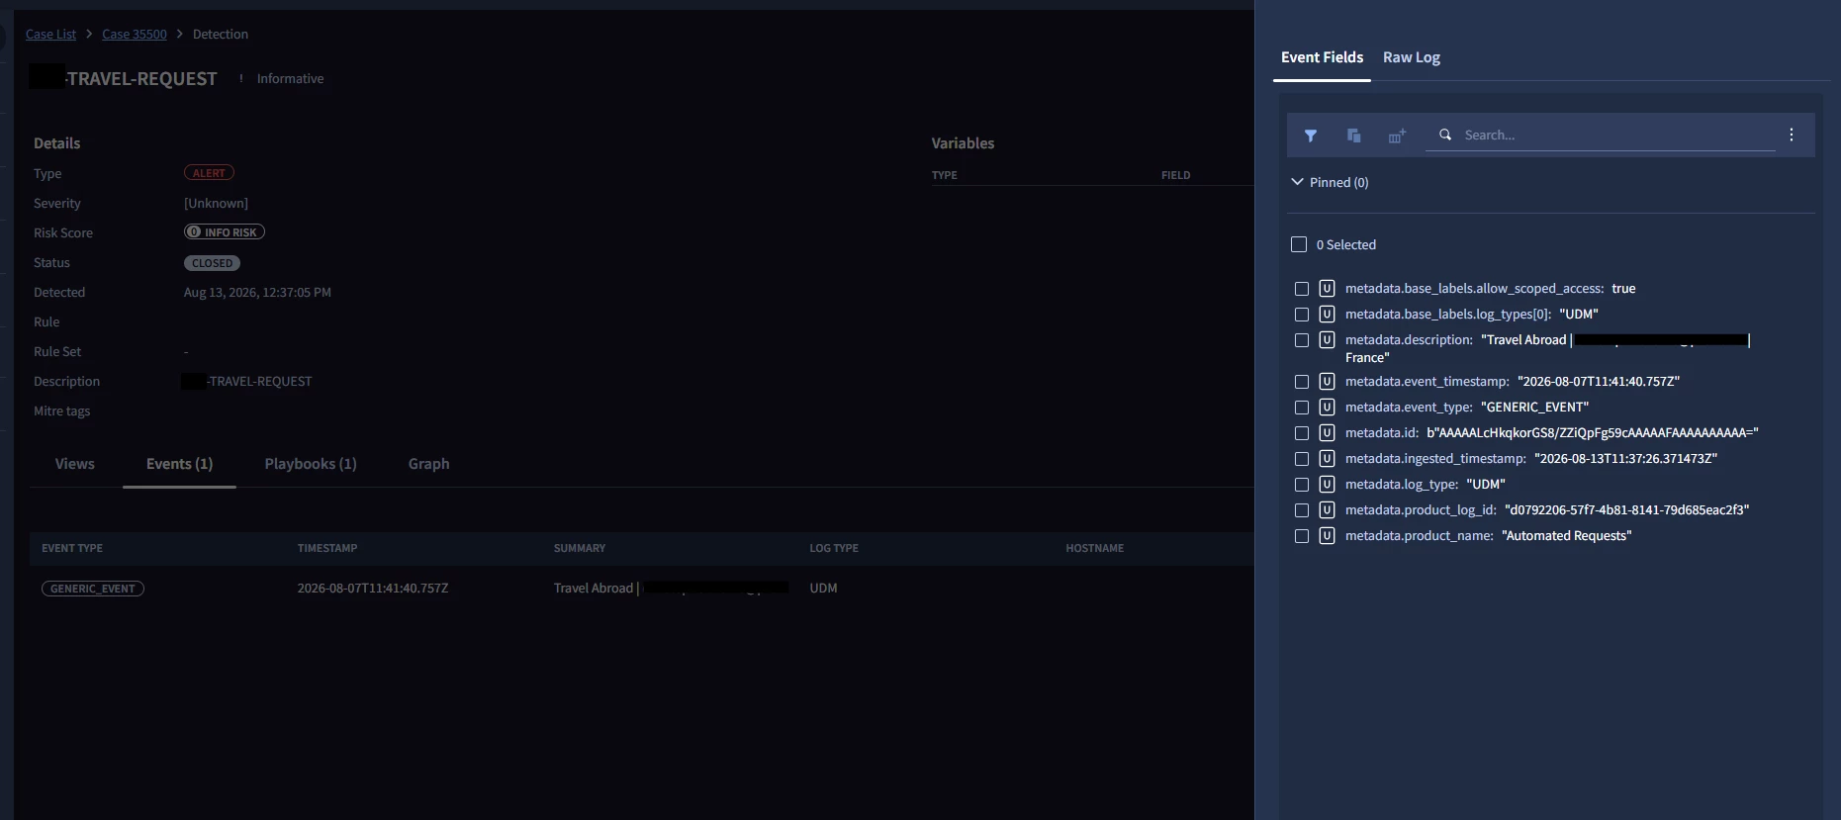Check the metadata.description checkbox
Screen dimensions: 1841x820
point(1302,340)
